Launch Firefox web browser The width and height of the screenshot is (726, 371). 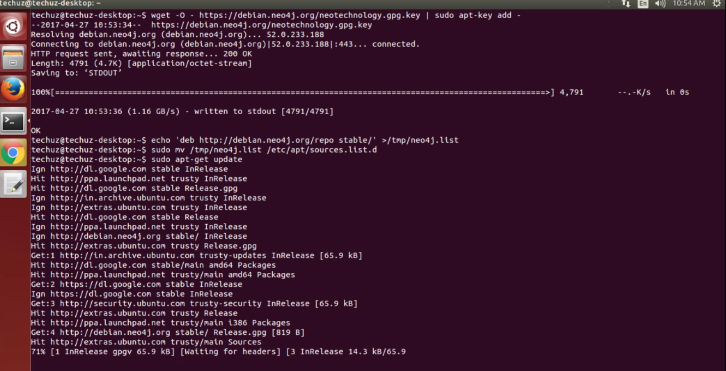13,89
